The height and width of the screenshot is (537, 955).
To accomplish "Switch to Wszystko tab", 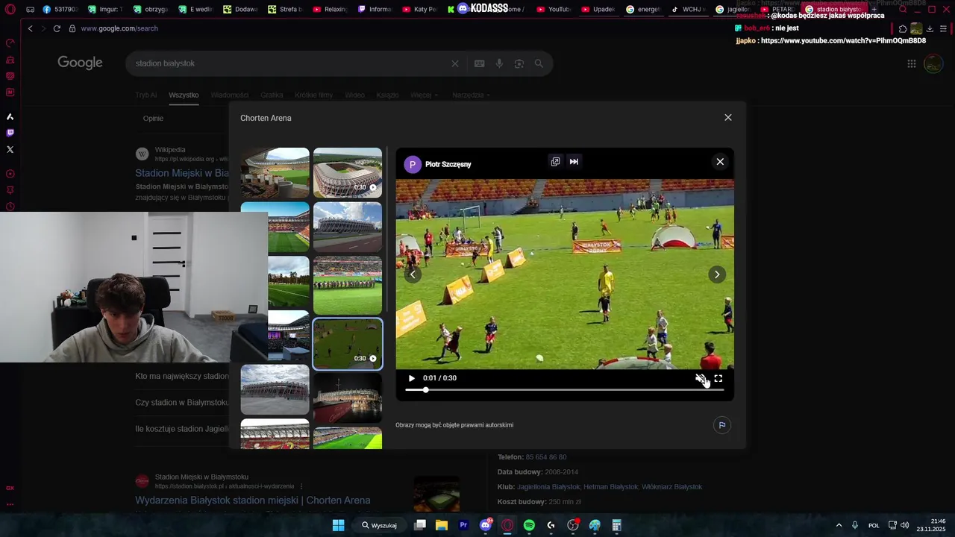I will coord(184,95).
